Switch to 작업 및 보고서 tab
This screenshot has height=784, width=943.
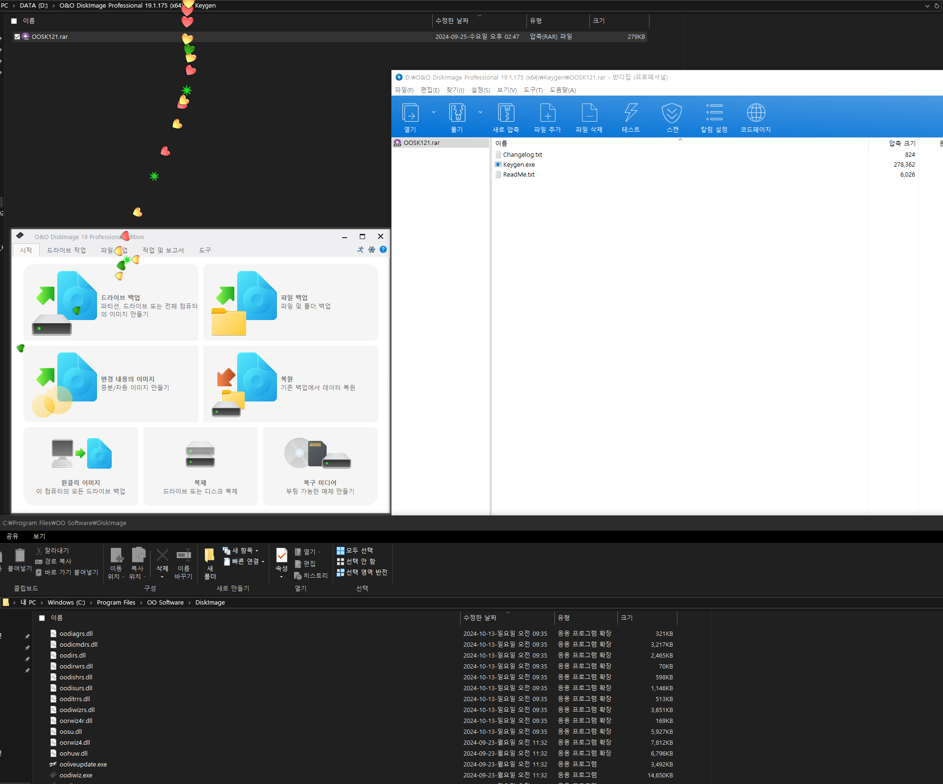163,250
